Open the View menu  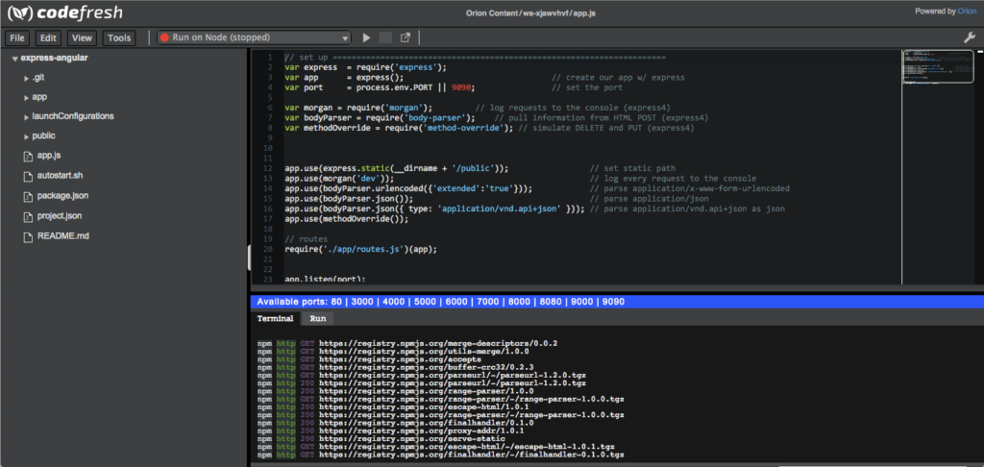pyautogui.click(x=82, y=37)
